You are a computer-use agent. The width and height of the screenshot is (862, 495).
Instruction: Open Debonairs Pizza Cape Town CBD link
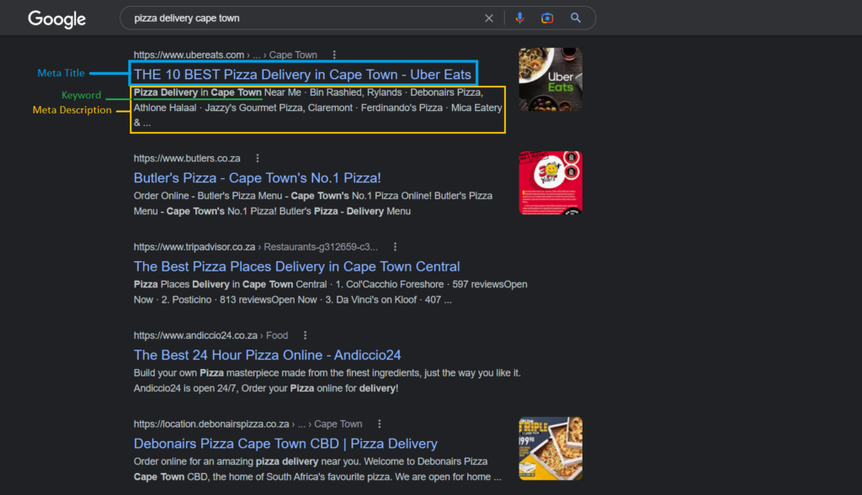(285, 444)
